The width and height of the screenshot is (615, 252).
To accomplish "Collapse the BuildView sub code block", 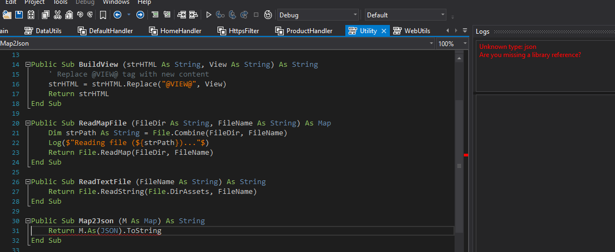I will point(28,65).
